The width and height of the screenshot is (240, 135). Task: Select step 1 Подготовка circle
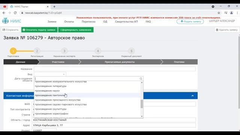pyautogui.click(x=13, y=51)
